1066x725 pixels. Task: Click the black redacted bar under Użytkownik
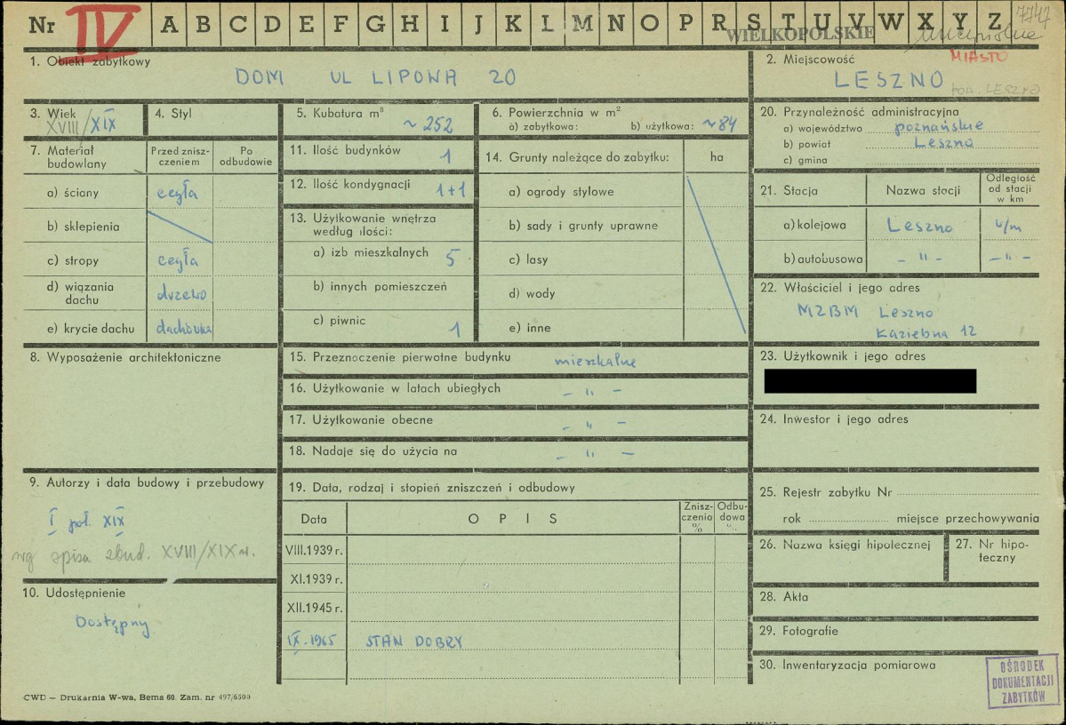click(x=870, y=381)
